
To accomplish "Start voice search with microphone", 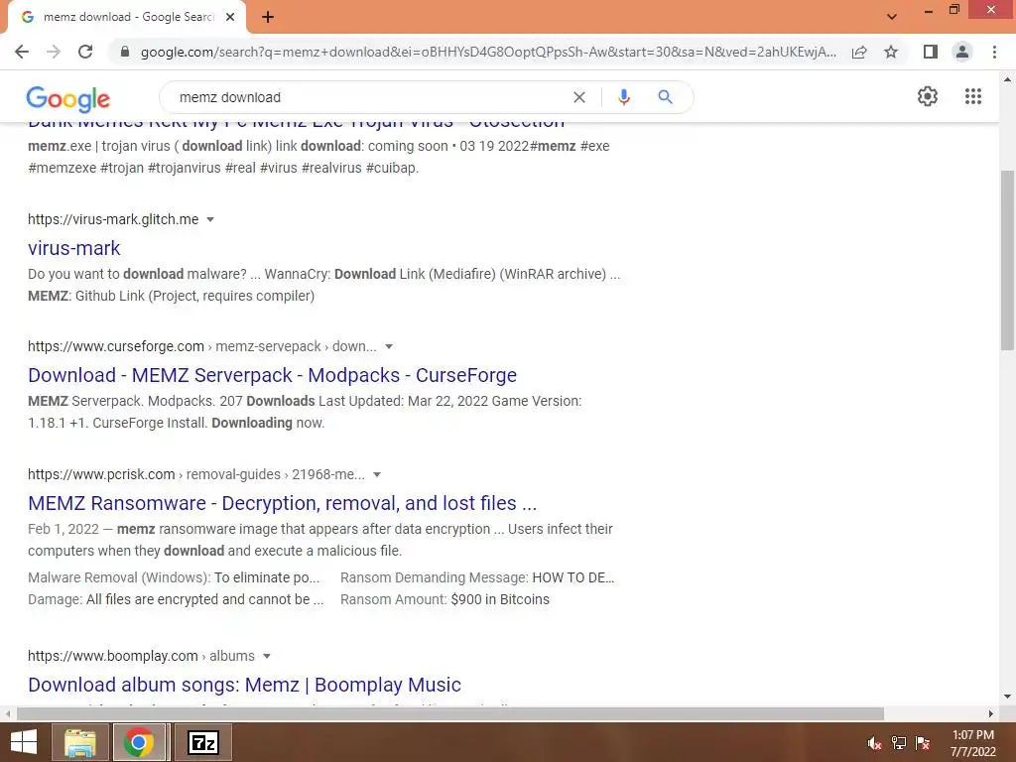I will tap(623, 97).
